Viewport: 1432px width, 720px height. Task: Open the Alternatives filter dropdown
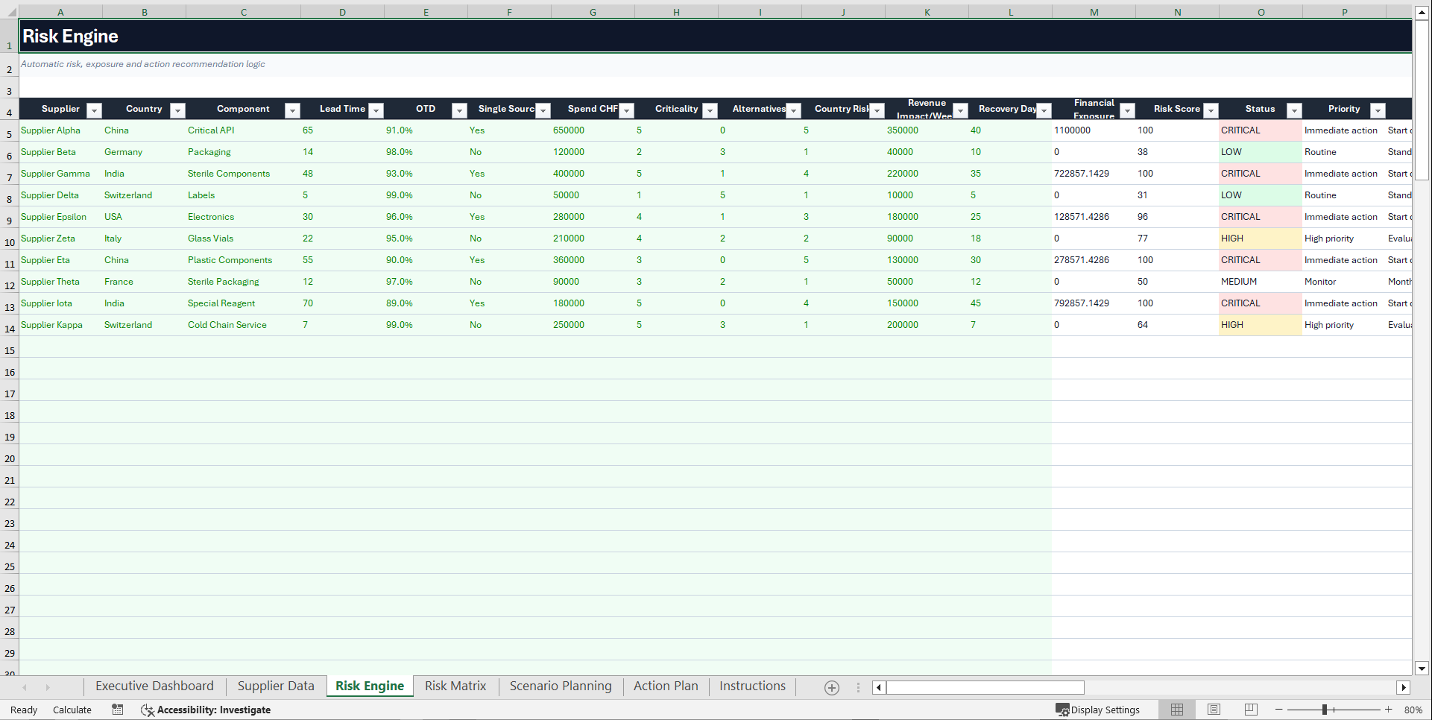[x=794, y=110]
